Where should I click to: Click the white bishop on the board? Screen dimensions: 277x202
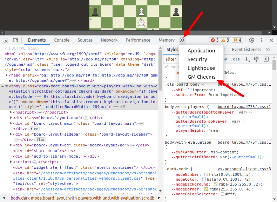pos(141,23)
